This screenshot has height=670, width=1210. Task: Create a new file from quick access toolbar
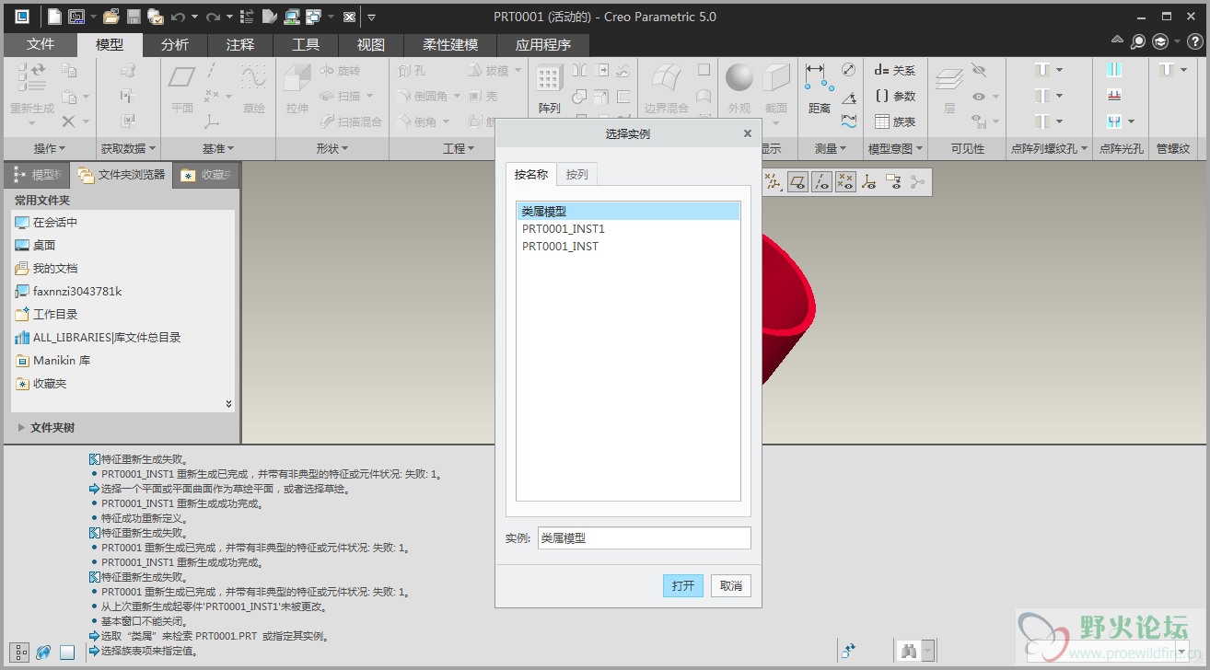pyautogui.click(x=54, y=17)
